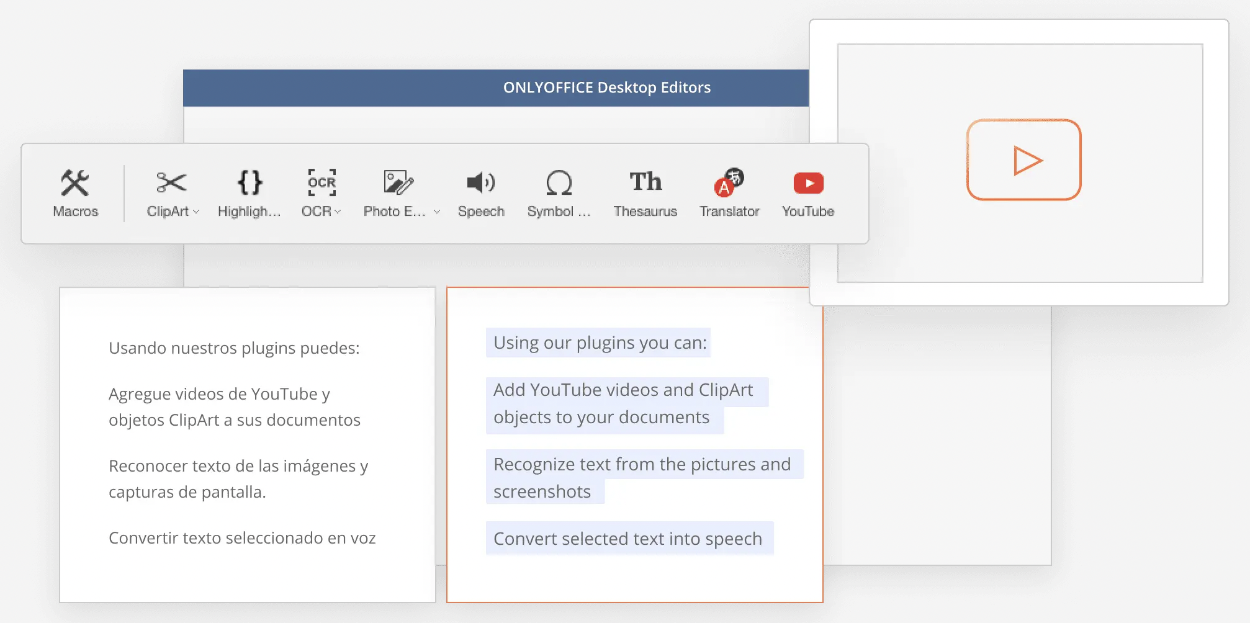This screenshot has width=1250, height=623.
Task: Play the video in the preview panel
Action: coord(1024,159)
